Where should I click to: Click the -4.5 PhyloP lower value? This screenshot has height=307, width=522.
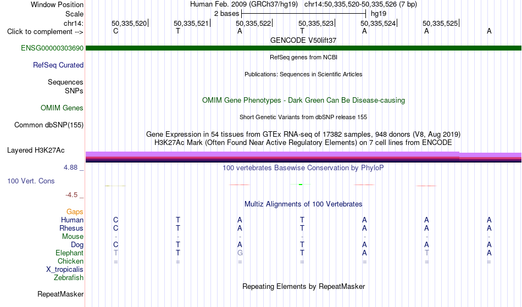[71, 195]
